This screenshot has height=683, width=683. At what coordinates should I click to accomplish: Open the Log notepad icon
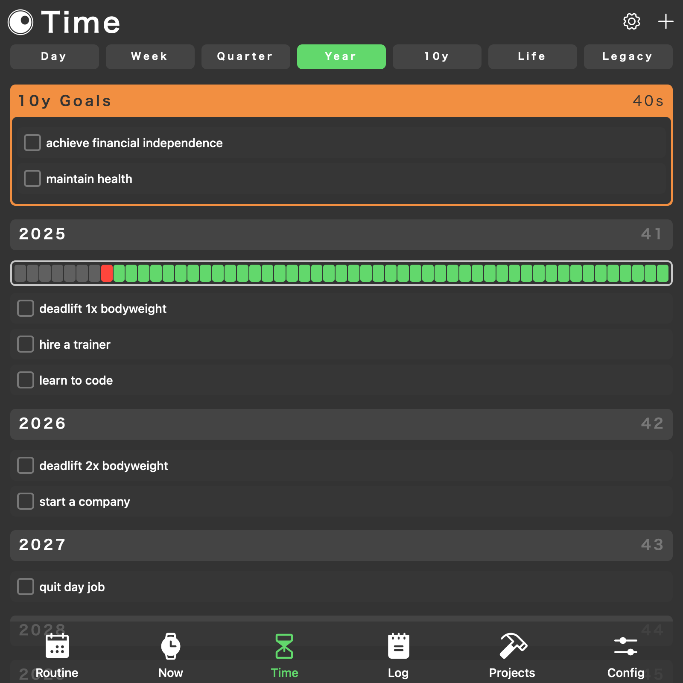pyautogui.click(x=398, y=646)
